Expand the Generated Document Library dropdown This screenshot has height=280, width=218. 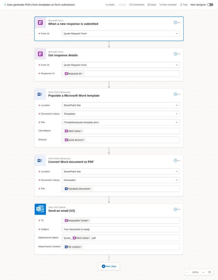pyautogui.click(x=176, y=180)
